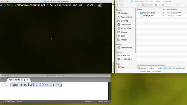
Task: Click the Finder edit tags button
Action: 177,5
